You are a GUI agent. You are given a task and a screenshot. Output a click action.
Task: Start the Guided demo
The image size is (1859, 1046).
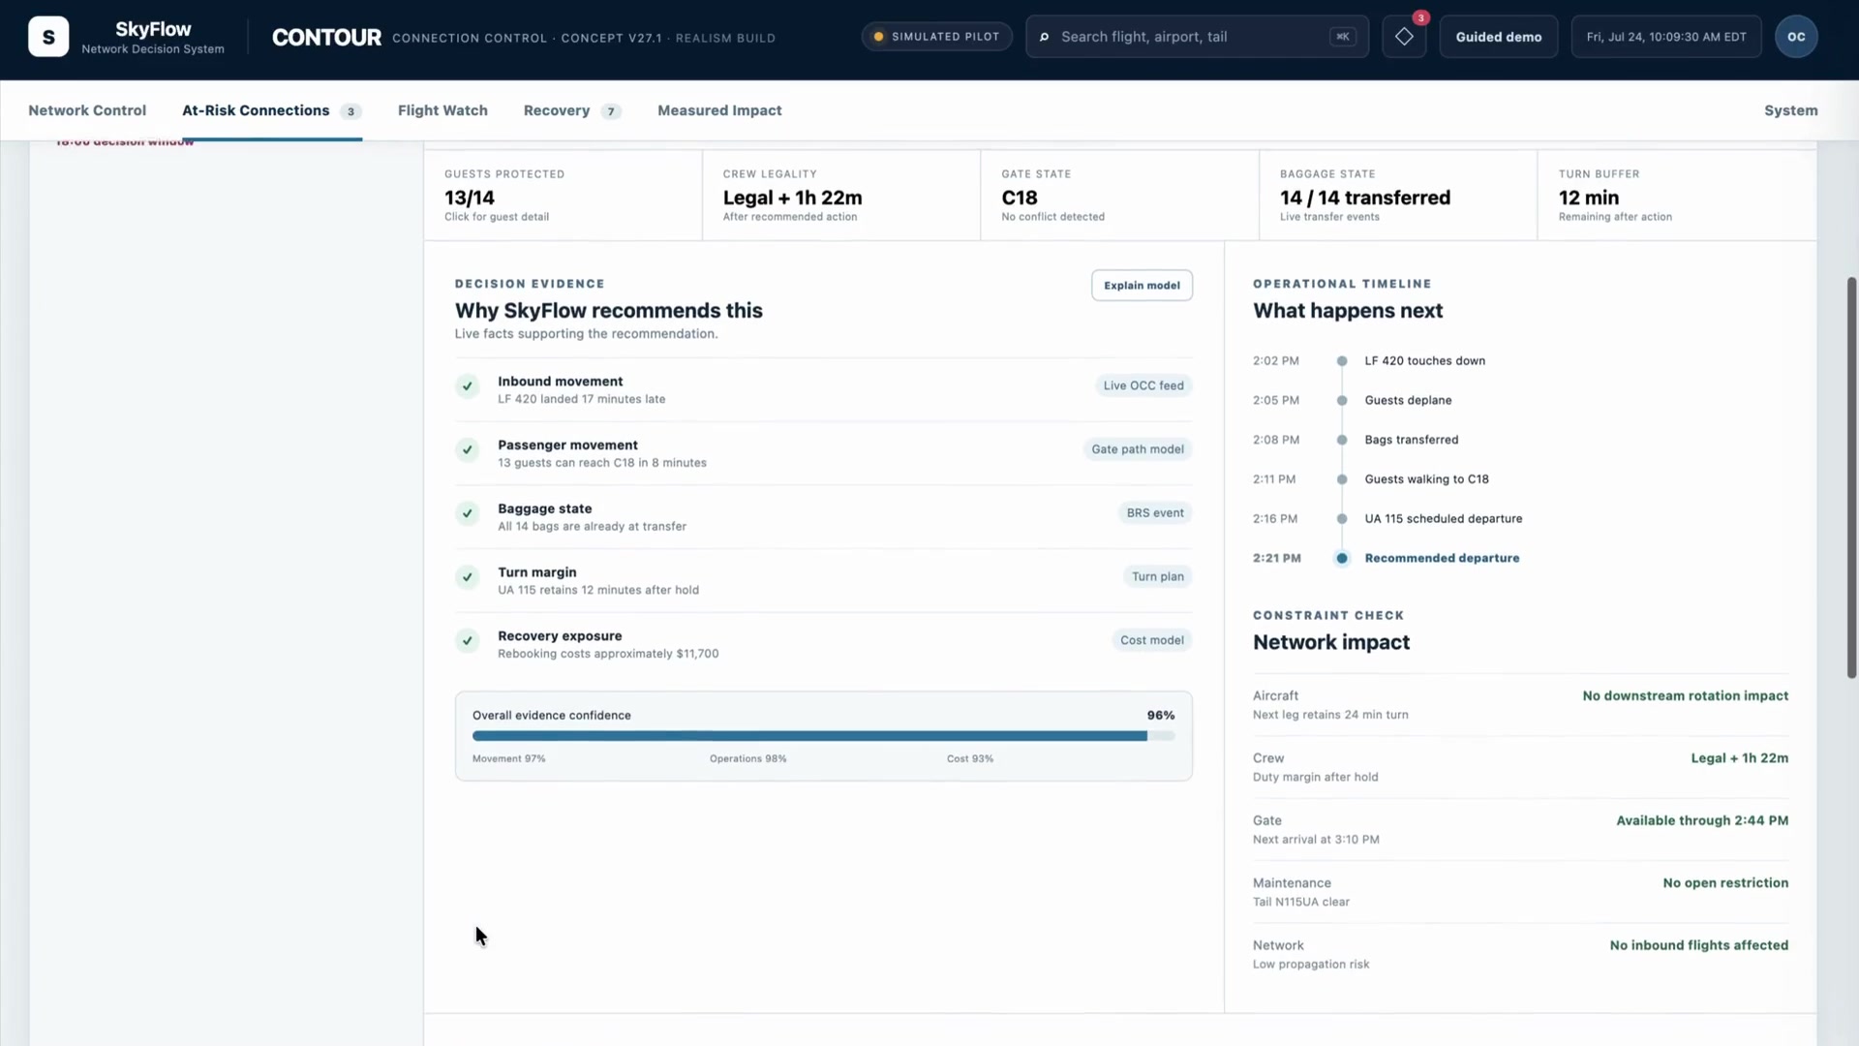[x=1498, y=37]
